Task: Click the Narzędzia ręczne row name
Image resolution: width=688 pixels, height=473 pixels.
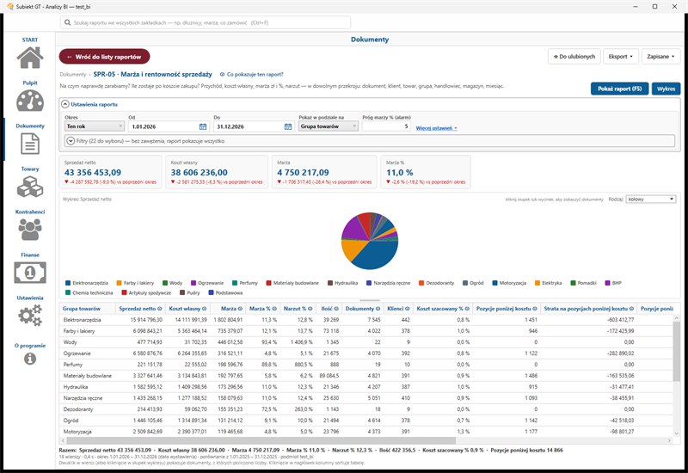Action: 83,398
